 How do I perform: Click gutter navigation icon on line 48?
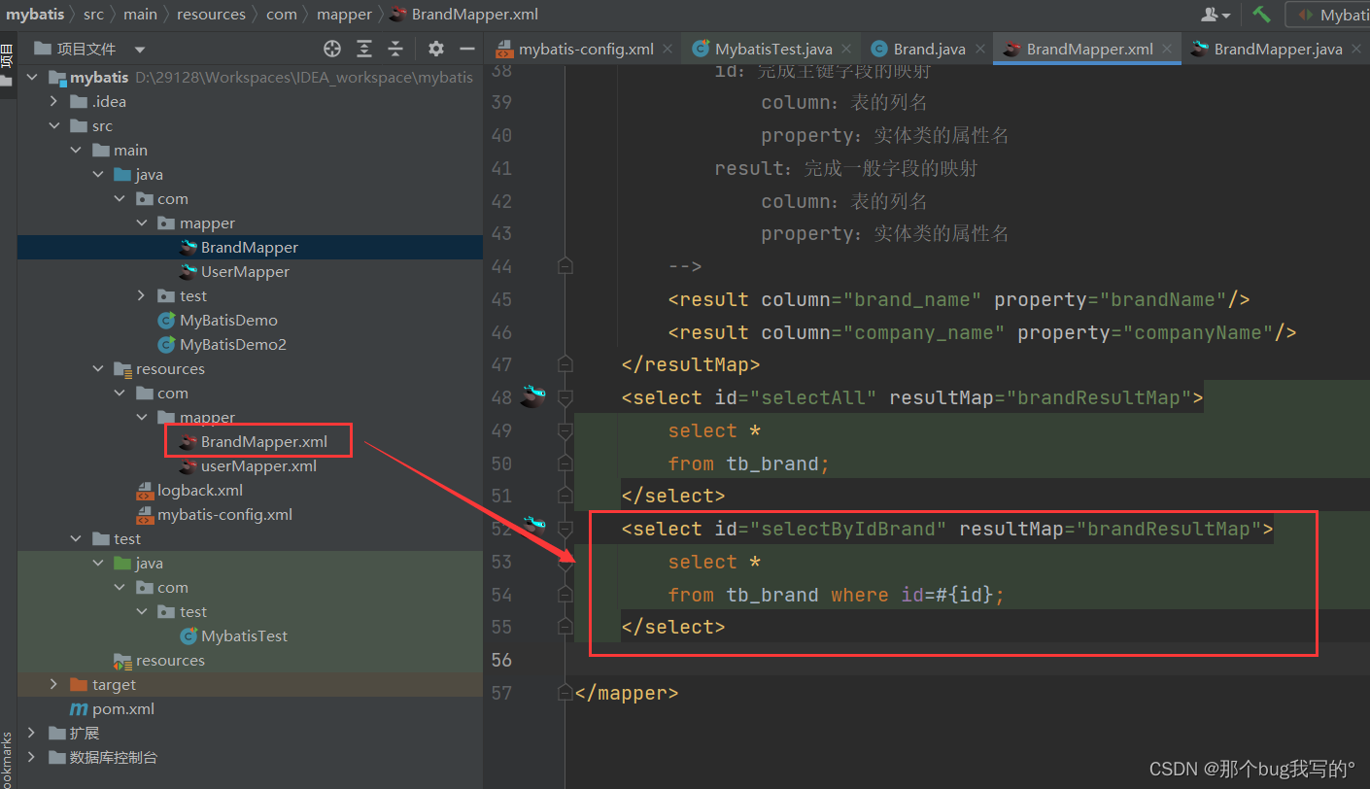pyautogui.click(x=532, y=395)
